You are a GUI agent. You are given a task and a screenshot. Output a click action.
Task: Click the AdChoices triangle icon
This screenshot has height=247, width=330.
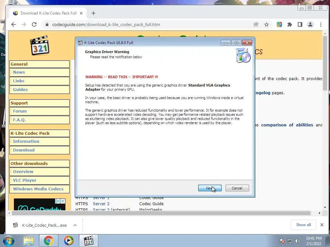[x=57, y=201]
